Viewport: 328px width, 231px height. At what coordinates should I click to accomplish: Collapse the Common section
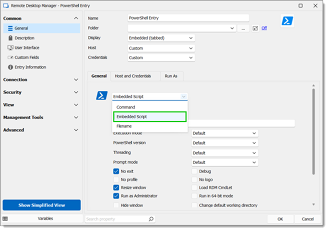coord(76,18)
